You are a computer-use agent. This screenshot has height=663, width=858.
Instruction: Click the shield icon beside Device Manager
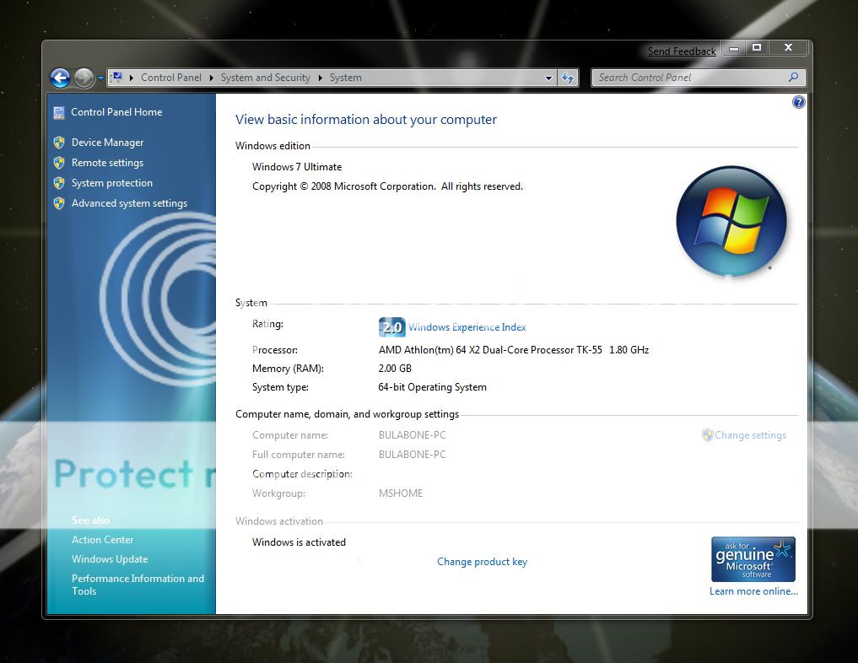pyautogui.click(x=59, y=143)
